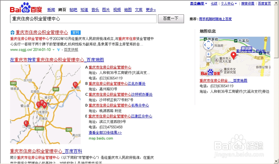The width and height of the screenshot is (279, 164).
Task: Click address 嘉州路93号 text
Action: click(x=108, y=89)
